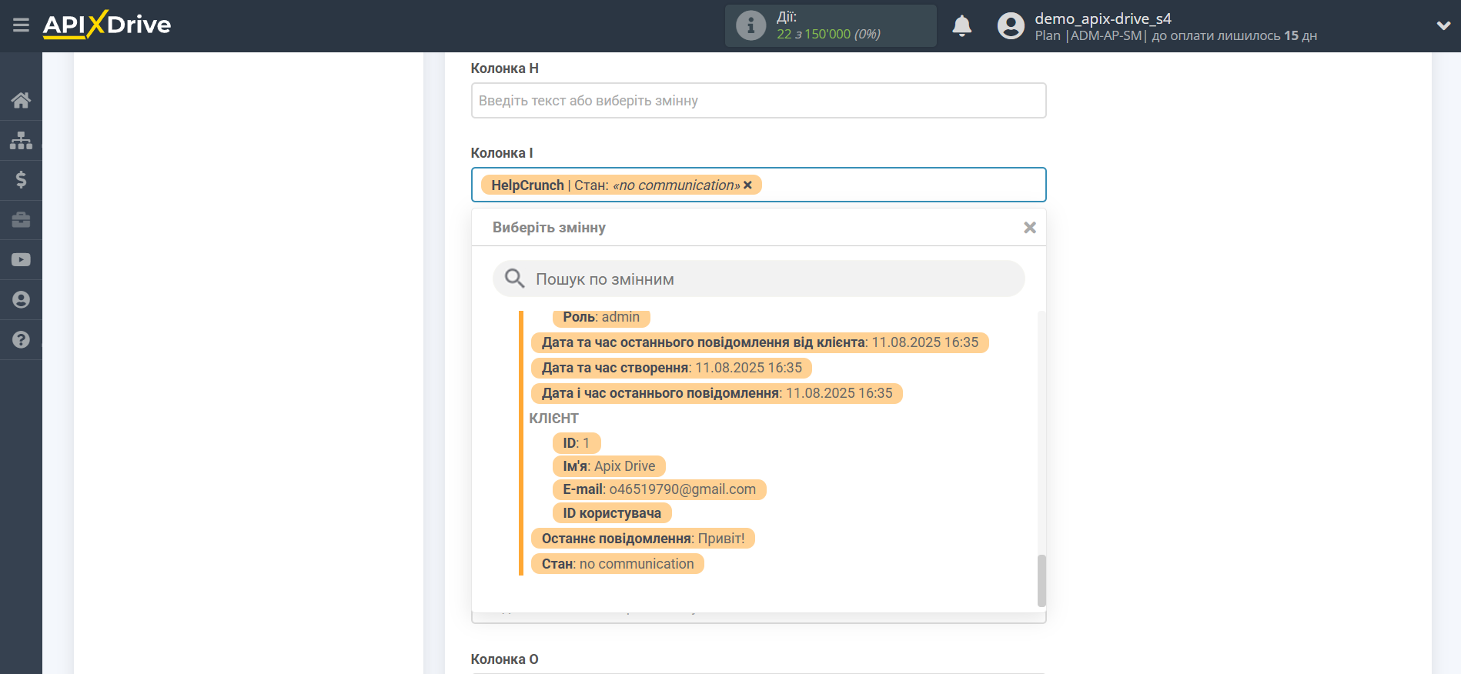
Task: Select the ID: 1 variable
Action: pos(576,443)
